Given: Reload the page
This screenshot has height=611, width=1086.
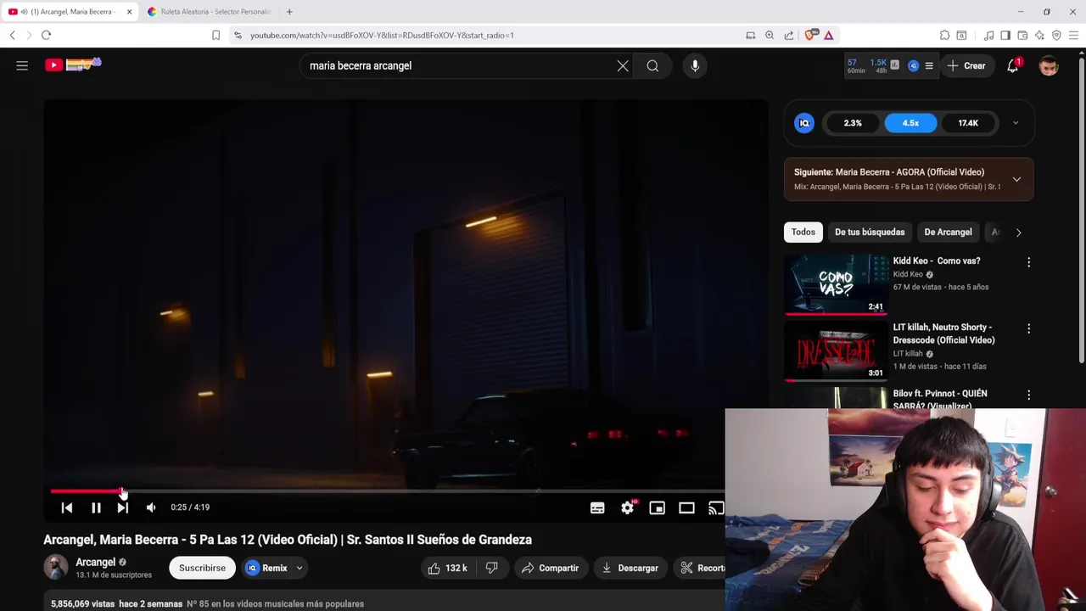Looking at the screenshot, I should coord(46,35).
